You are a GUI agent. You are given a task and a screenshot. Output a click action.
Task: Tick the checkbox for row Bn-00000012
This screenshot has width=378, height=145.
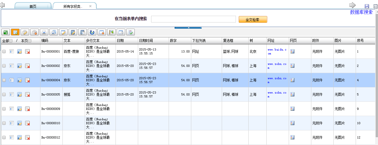pos(4,137)
